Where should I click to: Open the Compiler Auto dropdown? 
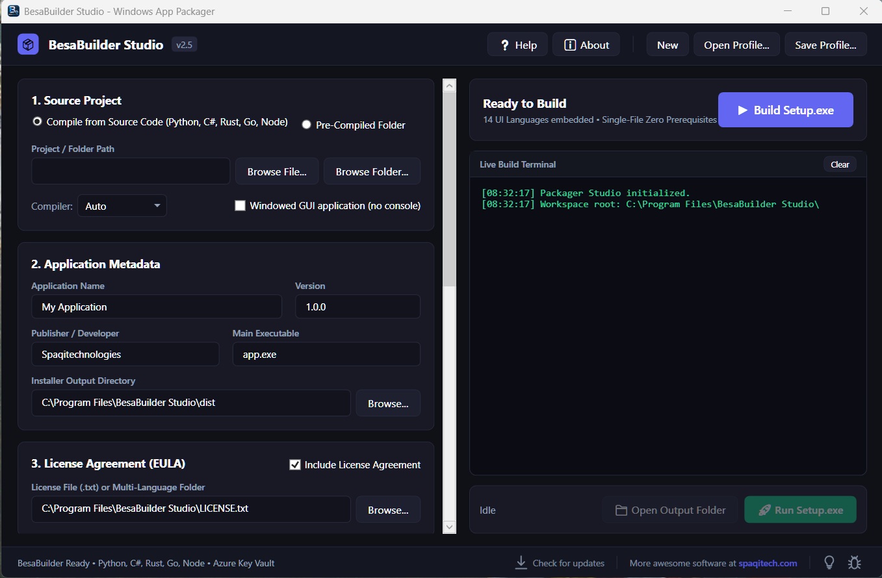click(x=122, y=206)
